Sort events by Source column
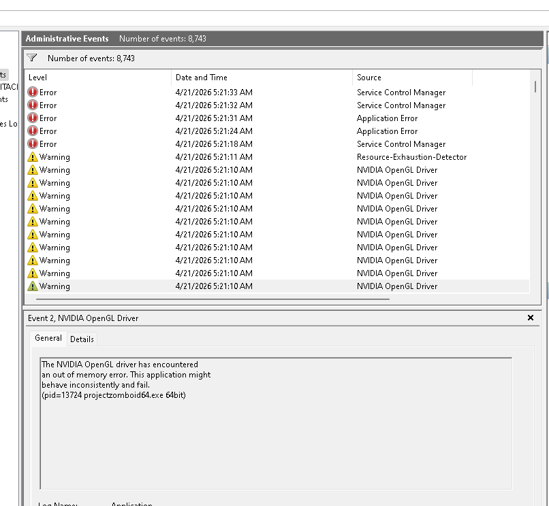 [x=413, y=78]
